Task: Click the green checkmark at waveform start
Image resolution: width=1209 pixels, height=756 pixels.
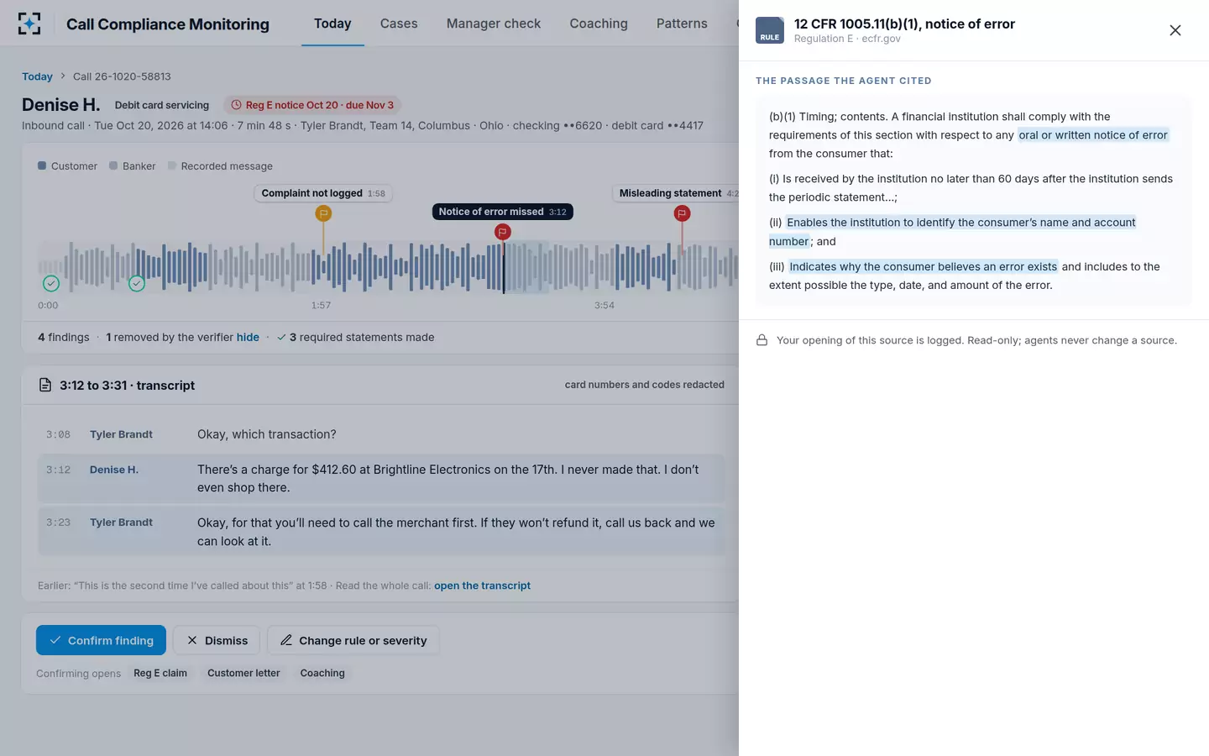Action: pos(51,283)
